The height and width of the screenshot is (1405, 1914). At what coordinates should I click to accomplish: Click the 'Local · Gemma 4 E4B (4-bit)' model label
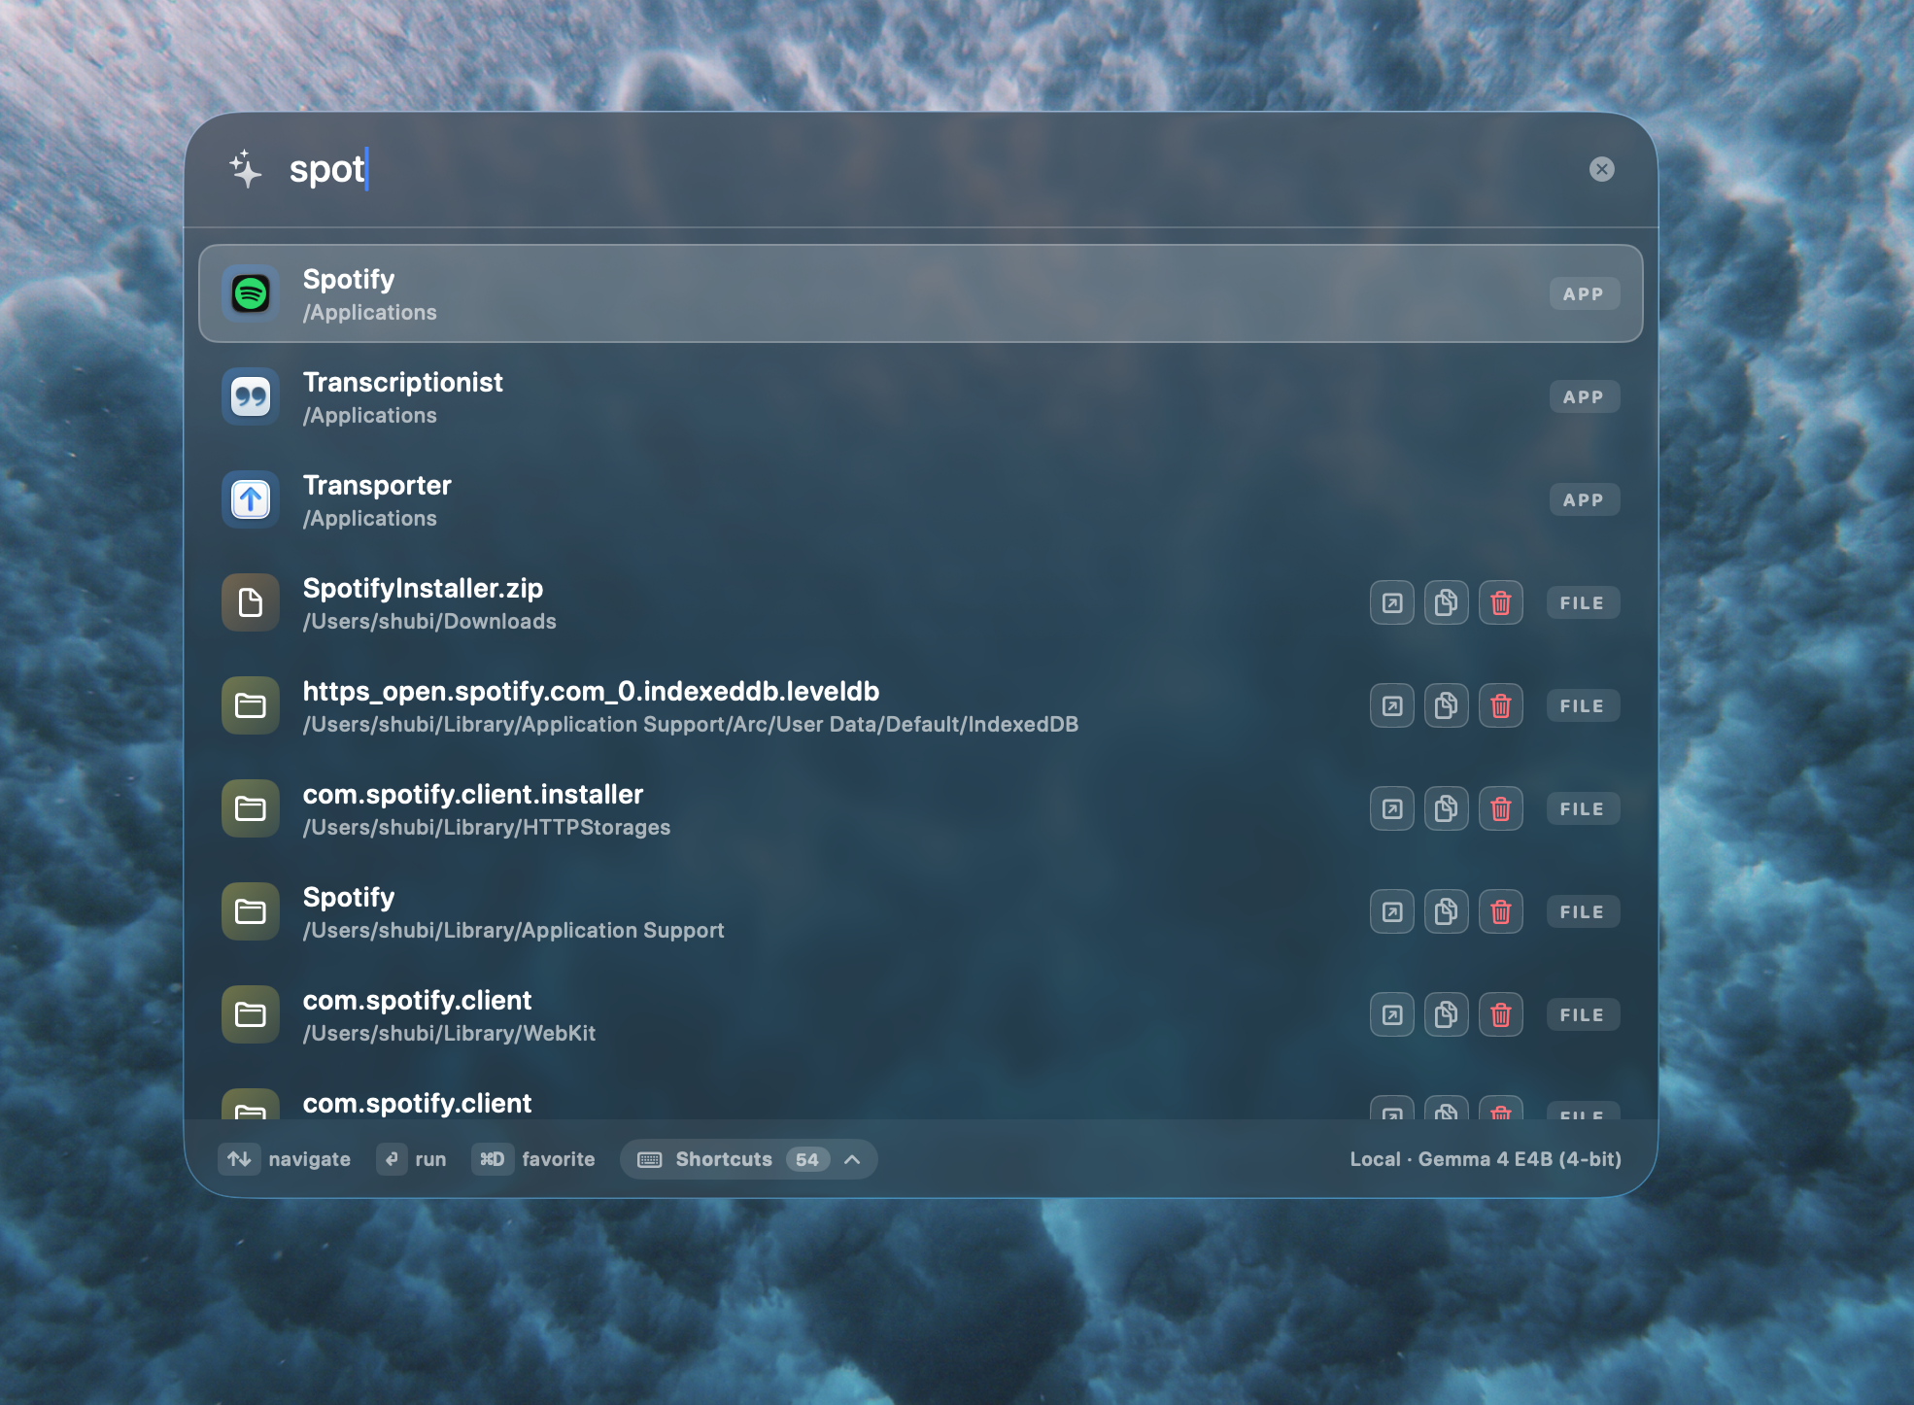[x=1486, y=1159]
